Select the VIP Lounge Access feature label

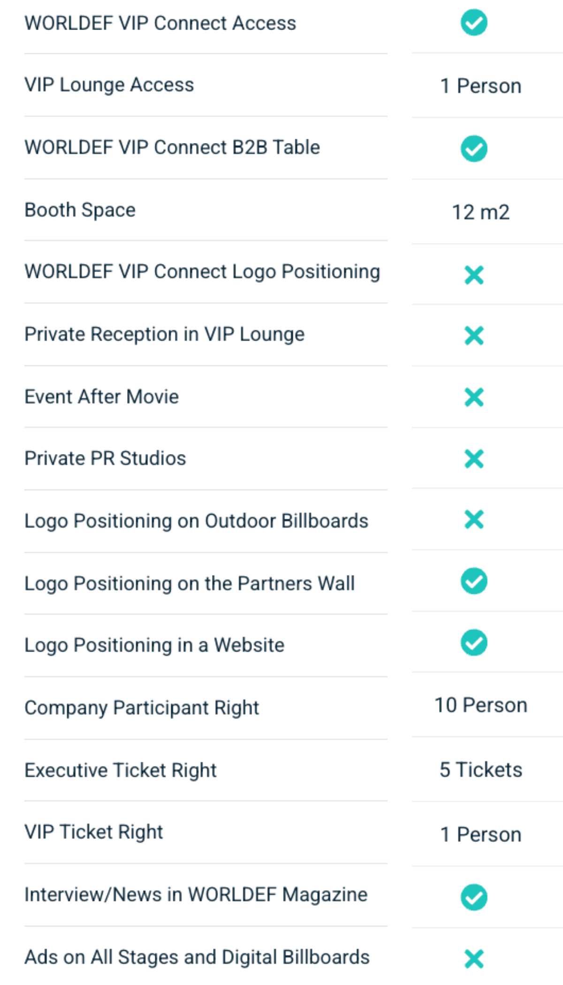(x=109, y=85)
